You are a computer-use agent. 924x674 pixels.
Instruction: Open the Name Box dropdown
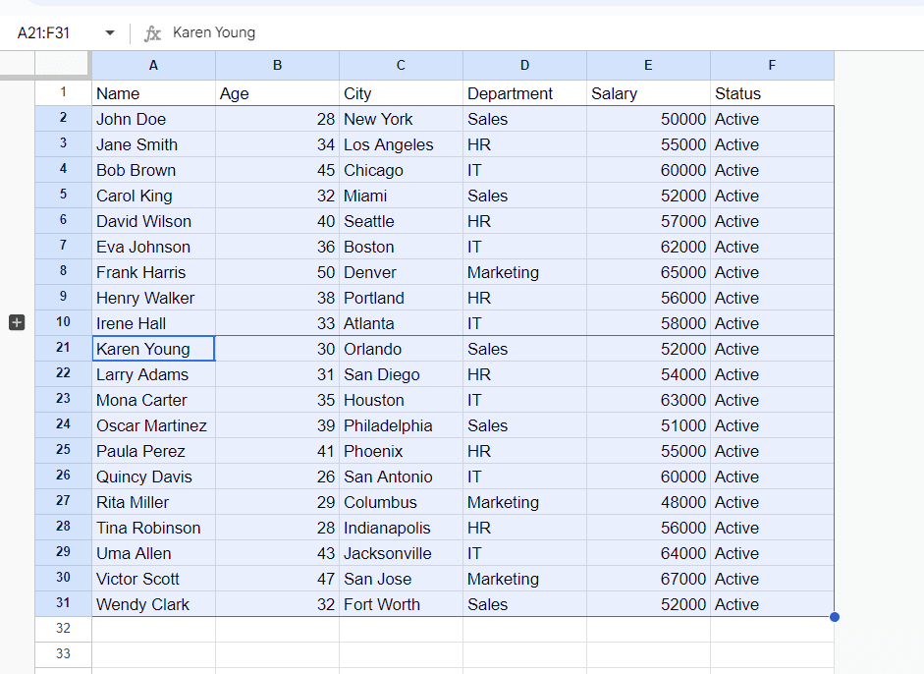[110, 32]
